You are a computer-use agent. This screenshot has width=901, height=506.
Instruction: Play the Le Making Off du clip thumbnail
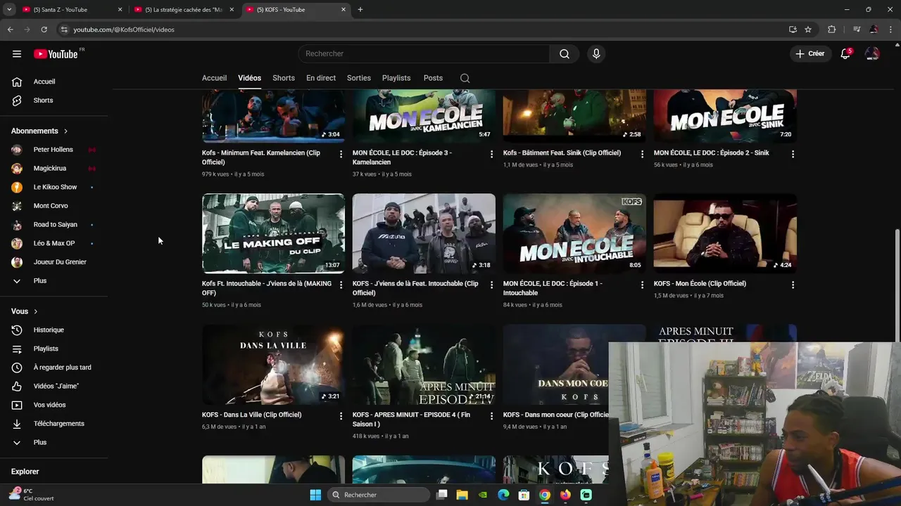[273, 233]
